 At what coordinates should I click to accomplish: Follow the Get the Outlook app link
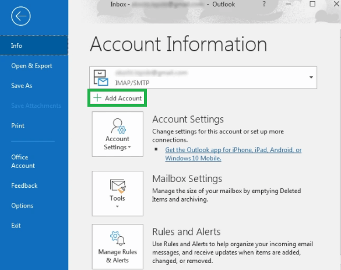pos(233,154)
